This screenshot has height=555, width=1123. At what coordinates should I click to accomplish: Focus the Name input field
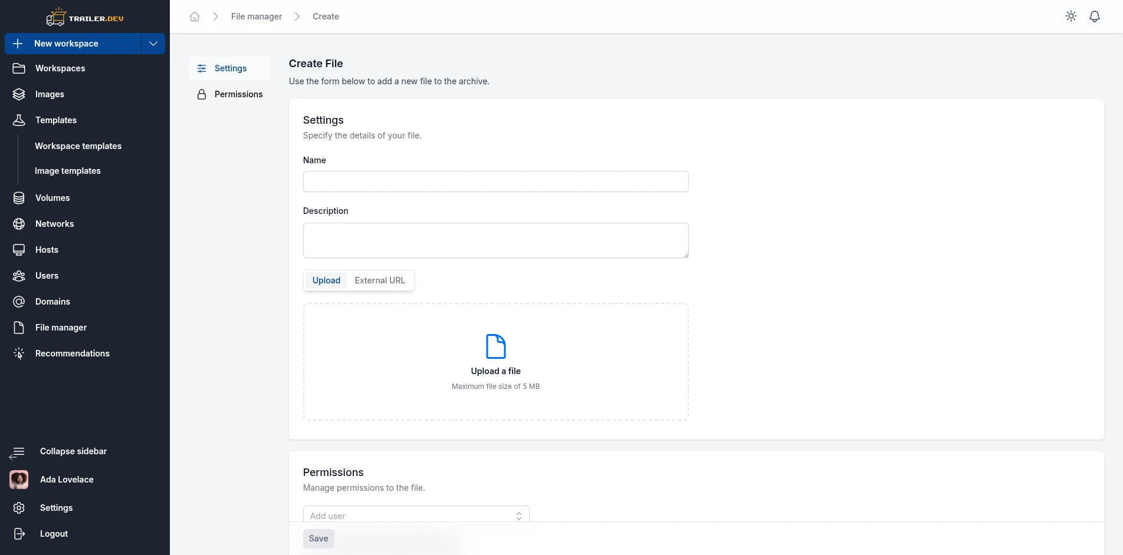click(496, 181)
